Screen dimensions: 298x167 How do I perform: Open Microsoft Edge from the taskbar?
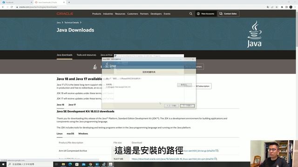[70, 164]
